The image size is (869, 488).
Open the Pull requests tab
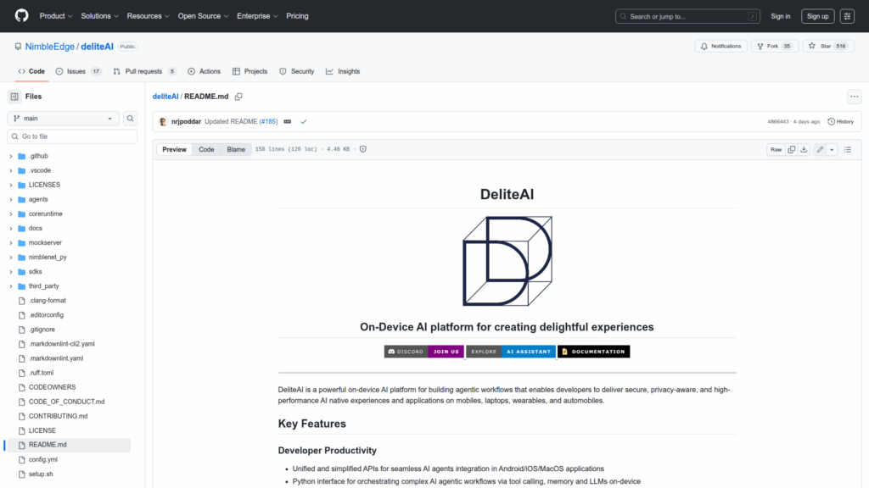pyautogui.click(x=144, y=71)
